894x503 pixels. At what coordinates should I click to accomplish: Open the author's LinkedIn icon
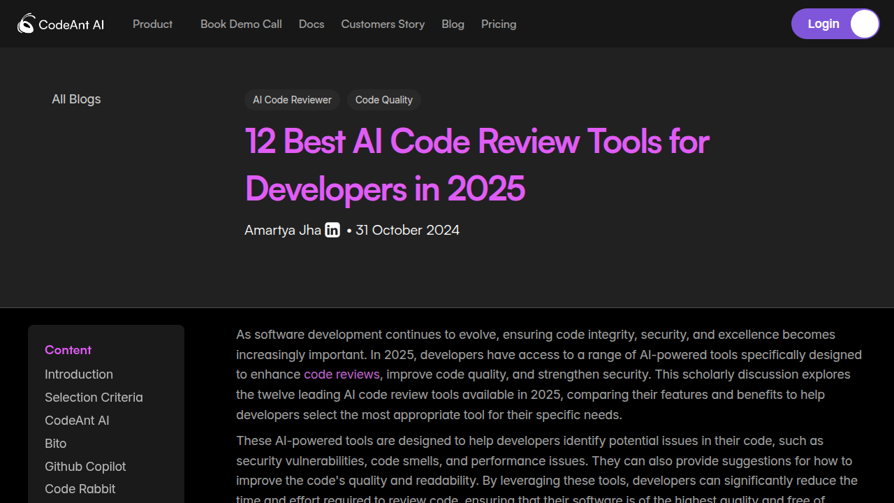(332, 230)
